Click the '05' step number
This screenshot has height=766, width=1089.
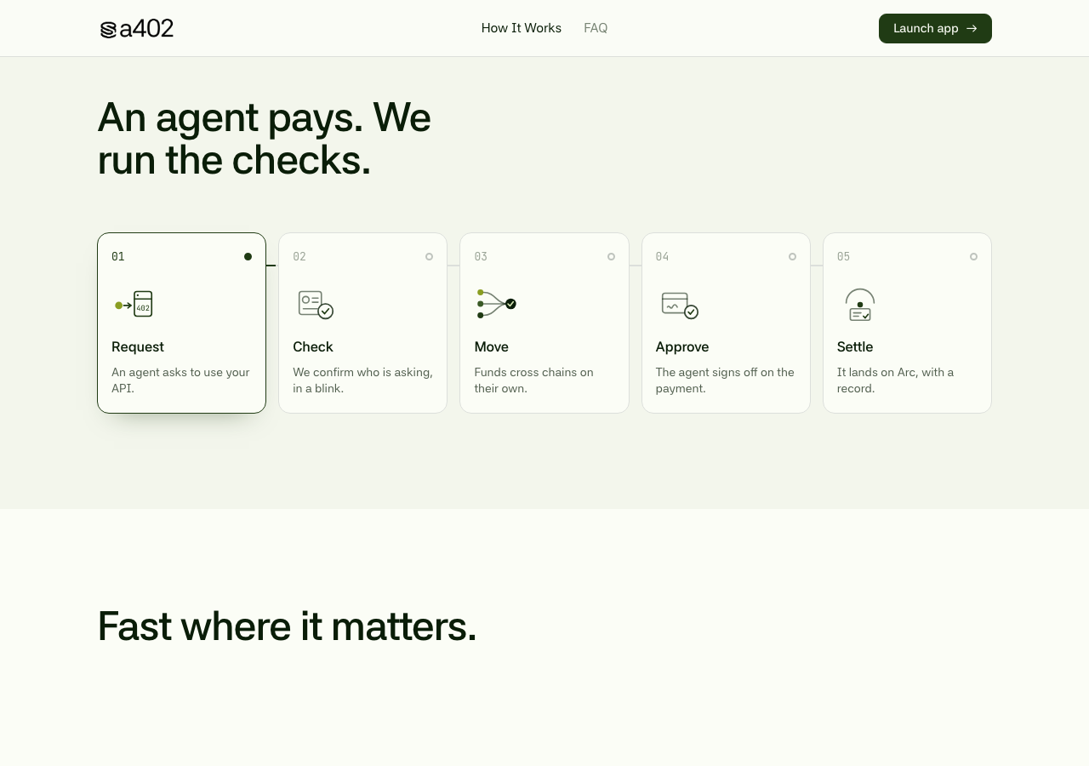[844, 256]
